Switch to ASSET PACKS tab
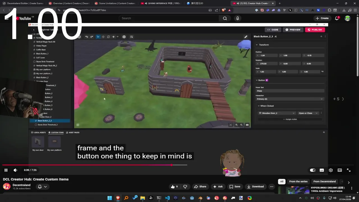Viewport: 359px width, 202px height. pyautogui.click(x=73, y=132)
